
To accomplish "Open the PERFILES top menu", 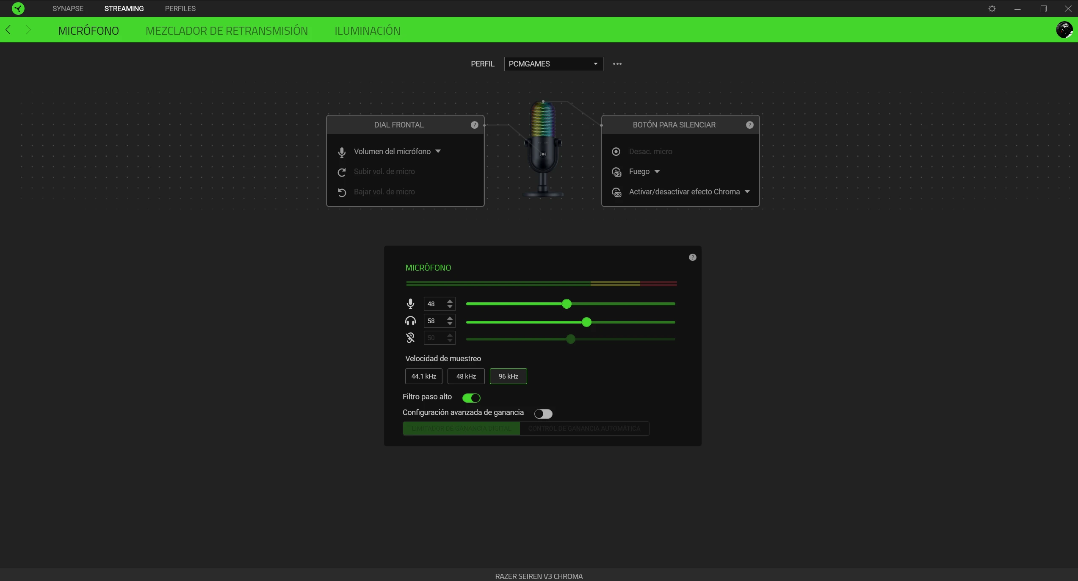I will click(x=180, y=8).
